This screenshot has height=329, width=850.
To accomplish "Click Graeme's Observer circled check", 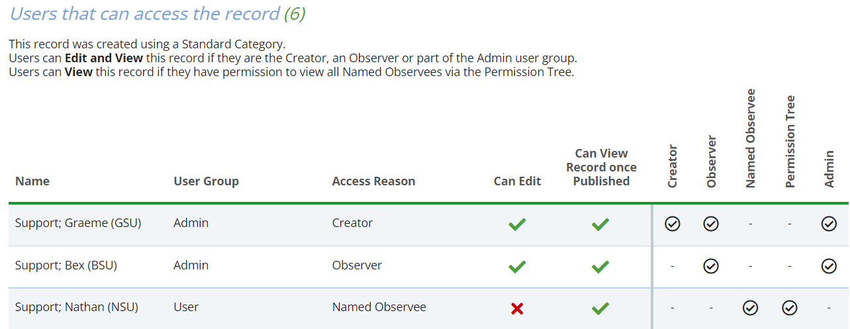I will (x=711, y=224).
